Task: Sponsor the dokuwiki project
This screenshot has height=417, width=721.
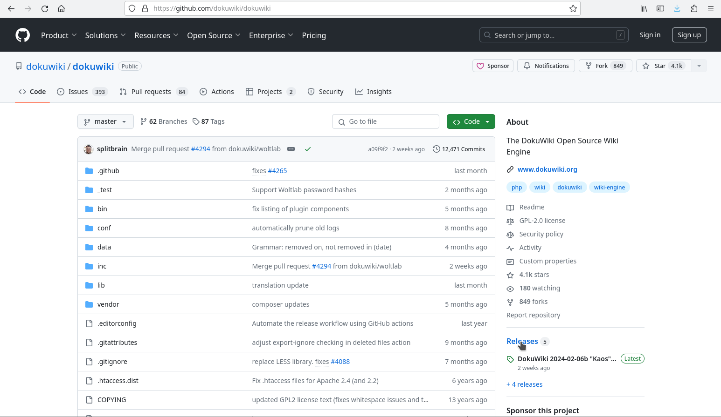Action: click(x=493, y=66)
